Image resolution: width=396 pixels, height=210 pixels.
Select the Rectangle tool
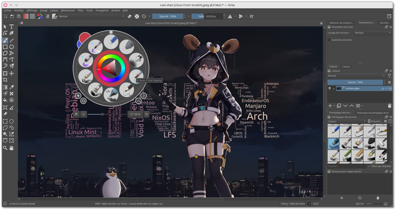point(5,47)
